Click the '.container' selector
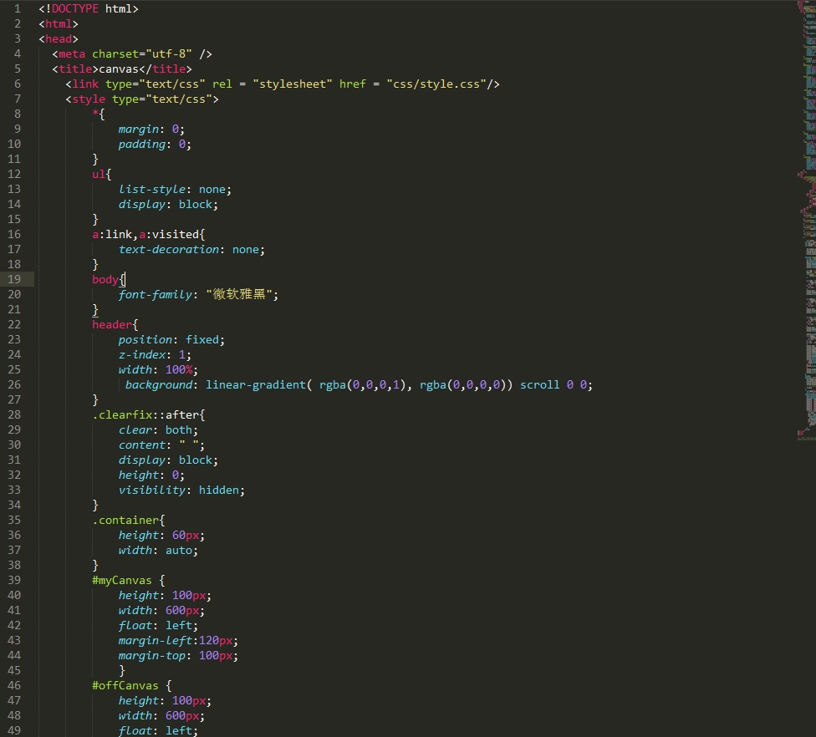Image resolution: width=816 pixels, height=737 pixels. coord(125,521)
